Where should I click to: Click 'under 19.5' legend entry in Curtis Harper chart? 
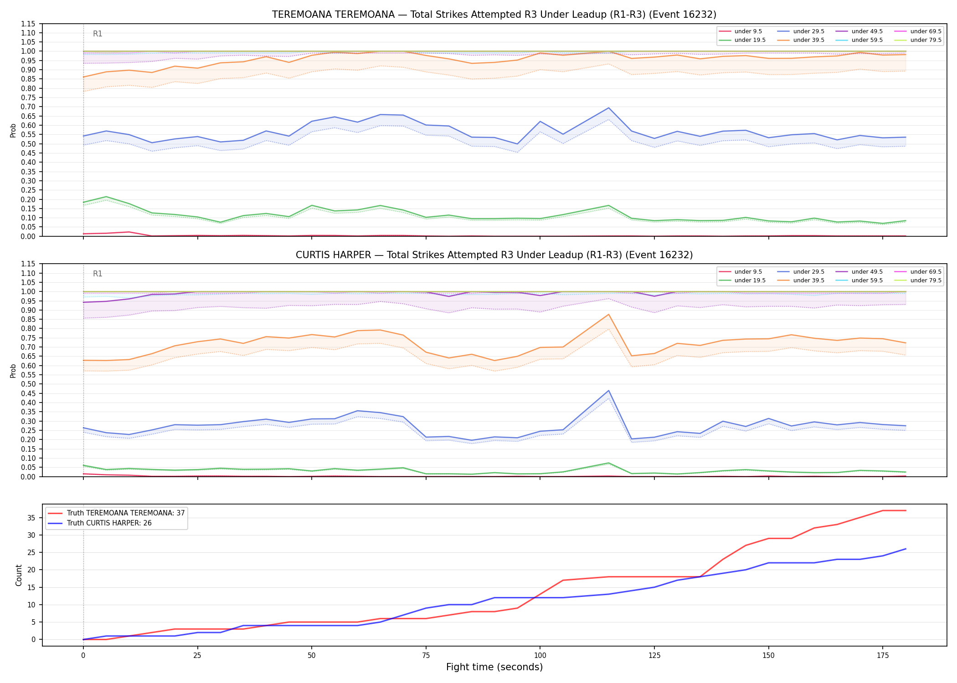(x=742, y=280)
